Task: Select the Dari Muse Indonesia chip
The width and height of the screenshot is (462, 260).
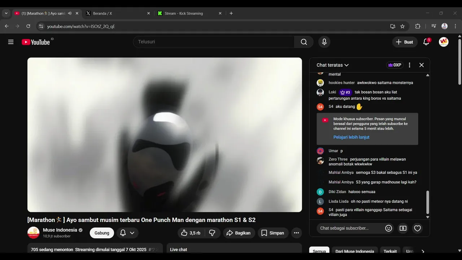Action: tap(355, 251)
